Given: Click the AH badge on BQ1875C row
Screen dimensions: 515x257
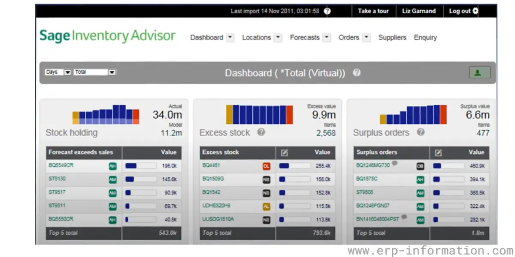Looking at the screenshot, I should tap(420, 180).
